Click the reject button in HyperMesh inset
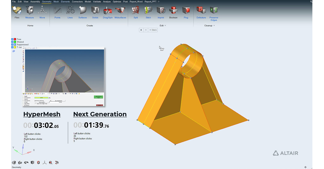The width and height of the screenshot is (324, 169). coord(98,98)
